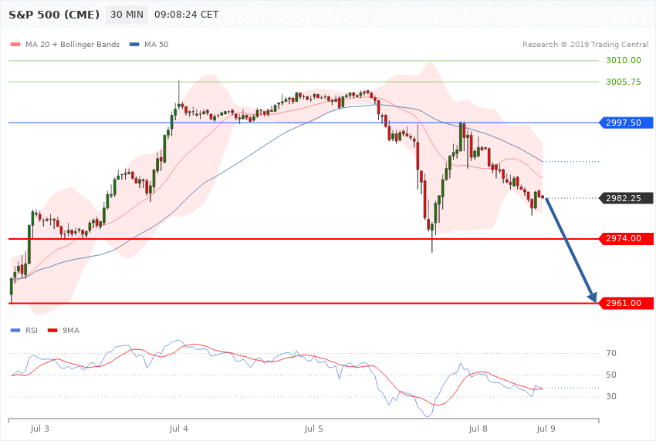This screenshot has height=444, width=656.
Task: Click the red 9MA legend swatch
Action: click(52, 331)
